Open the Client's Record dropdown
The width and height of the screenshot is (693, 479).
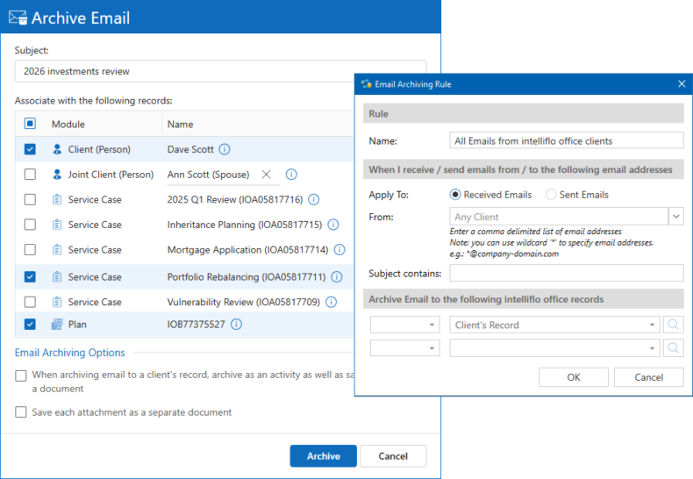554,325
